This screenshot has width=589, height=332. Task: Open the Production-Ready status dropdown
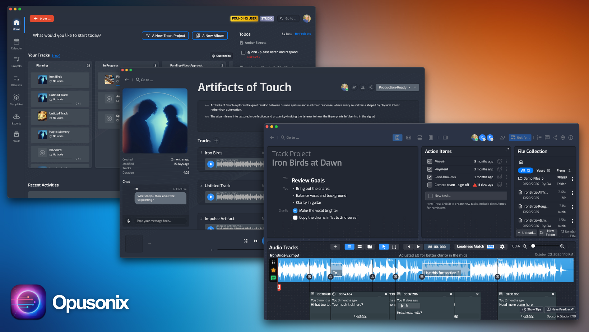coord(415,87)
